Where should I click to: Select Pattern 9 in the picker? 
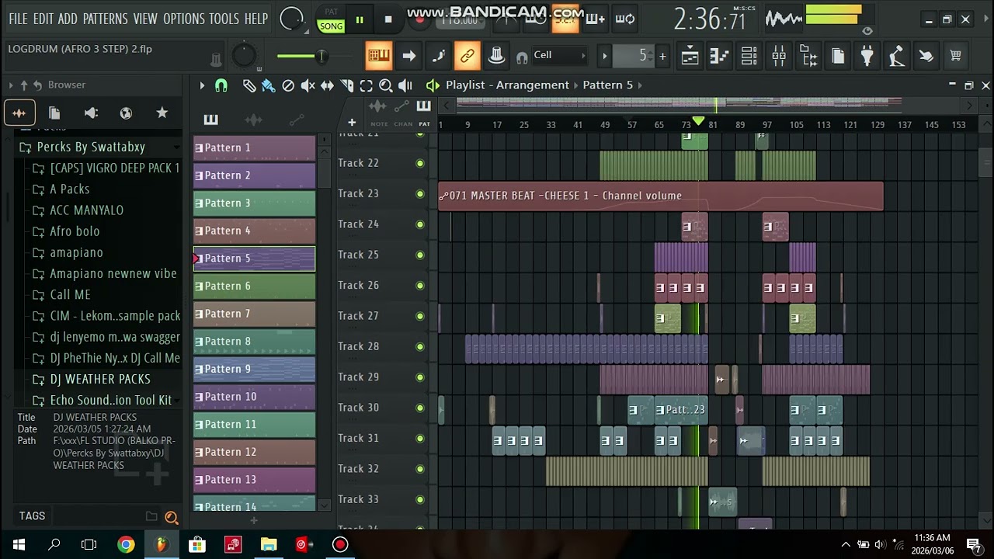point(254,369)
